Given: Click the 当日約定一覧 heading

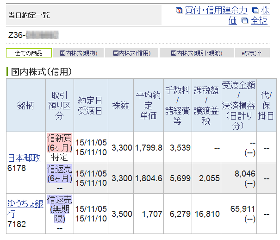Looking at the screenshot, I should 29,15.
